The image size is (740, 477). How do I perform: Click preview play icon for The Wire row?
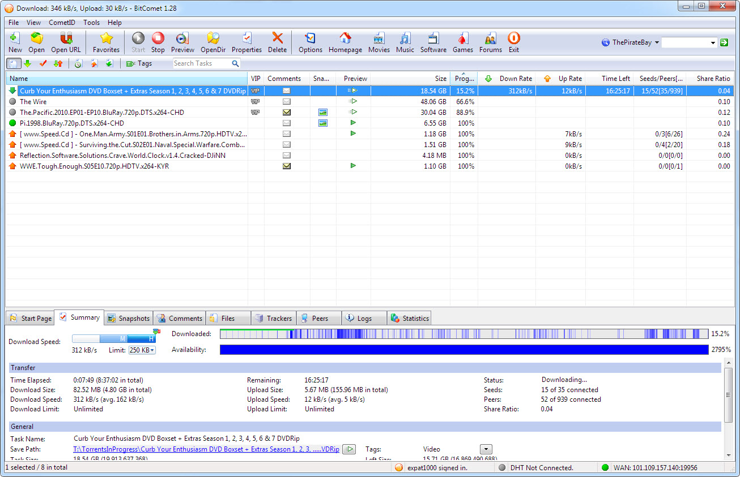pos(353,101)
